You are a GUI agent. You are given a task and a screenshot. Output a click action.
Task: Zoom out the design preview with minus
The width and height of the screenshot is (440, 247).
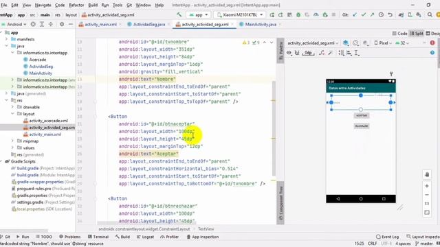coord(427,195)
